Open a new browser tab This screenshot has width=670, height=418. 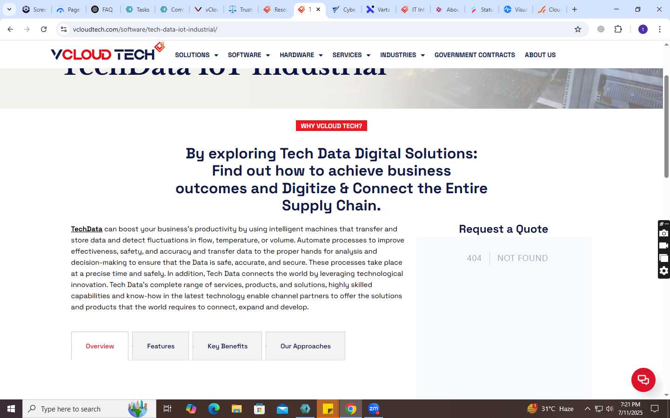pyautogui.click(x=575, y=9)
